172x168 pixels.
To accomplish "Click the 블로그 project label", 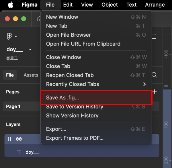I will [x=12, y=58].
